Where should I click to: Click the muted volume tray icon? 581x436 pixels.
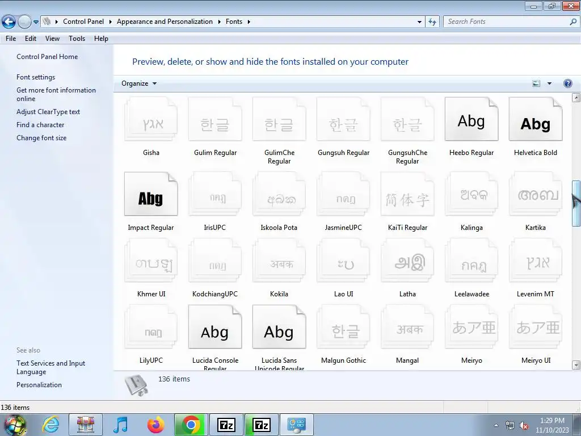tap(524, 426)
